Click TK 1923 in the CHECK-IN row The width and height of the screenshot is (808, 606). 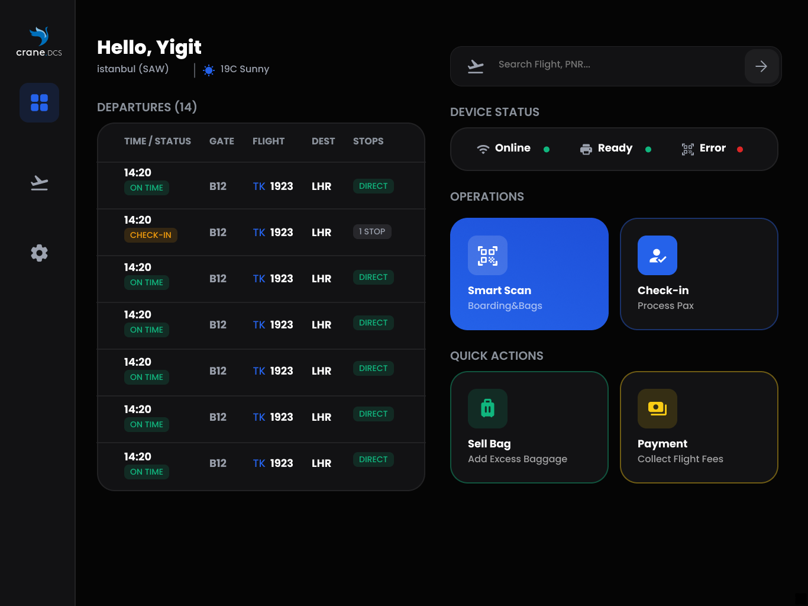pos(273,233)
